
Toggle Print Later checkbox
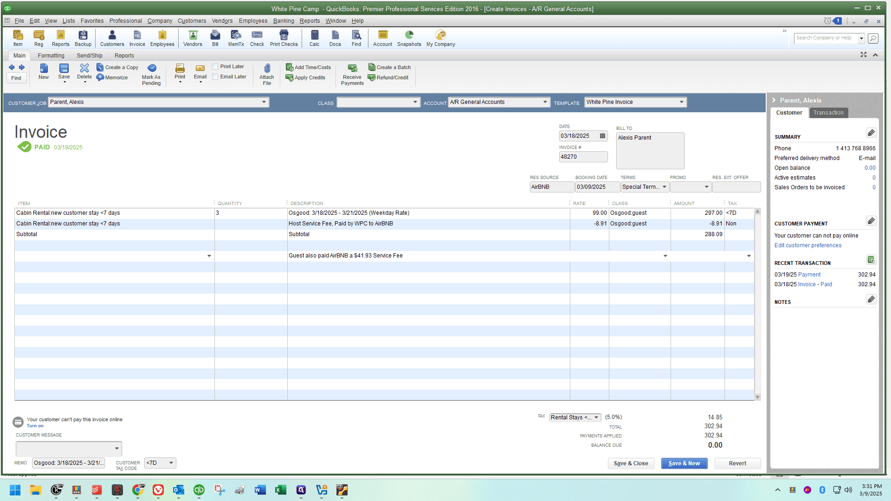pyautogui.click(x=215, y=66)
